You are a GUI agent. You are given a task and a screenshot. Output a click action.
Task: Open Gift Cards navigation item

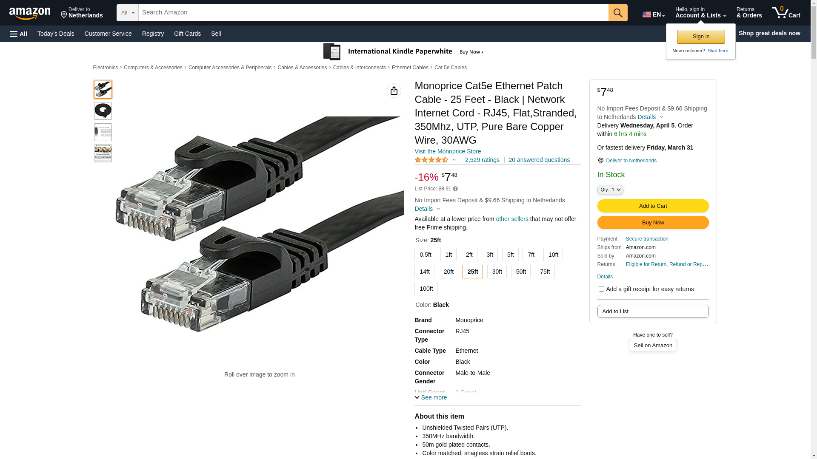click(187, 34)
